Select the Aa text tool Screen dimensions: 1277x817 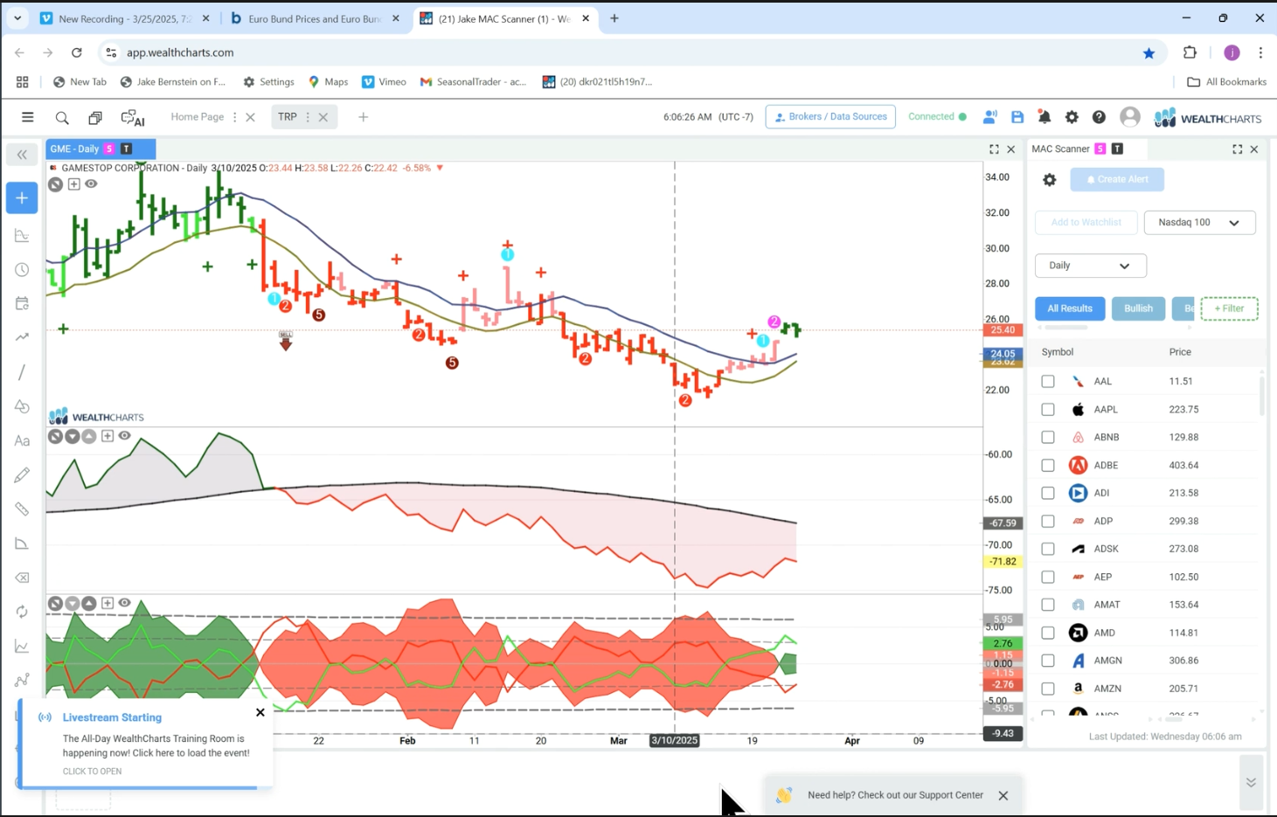pos(22,441)
